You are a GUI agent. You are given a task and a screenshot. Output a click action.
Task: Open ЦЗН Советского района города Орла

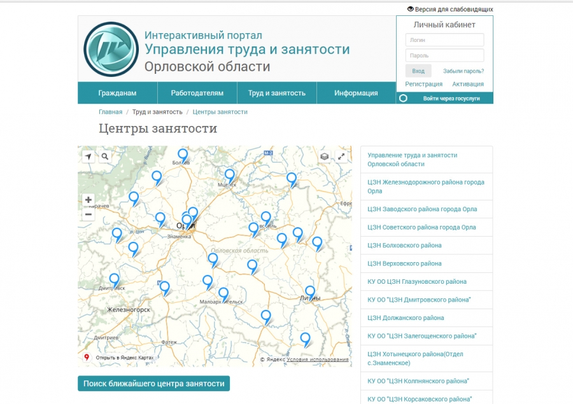[x=427, y=227]
